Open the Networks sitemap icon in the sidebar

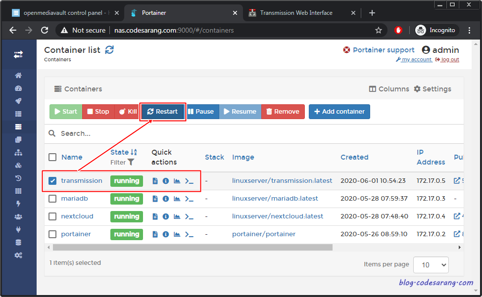(18, 153)
